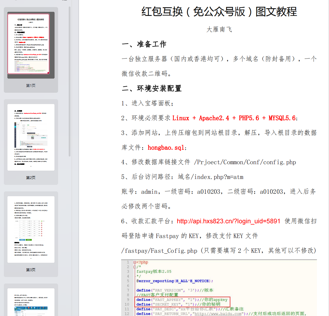Click the partially visible page 4 thumbnail
Screen dimensions: 329x316
coord(31,302)
